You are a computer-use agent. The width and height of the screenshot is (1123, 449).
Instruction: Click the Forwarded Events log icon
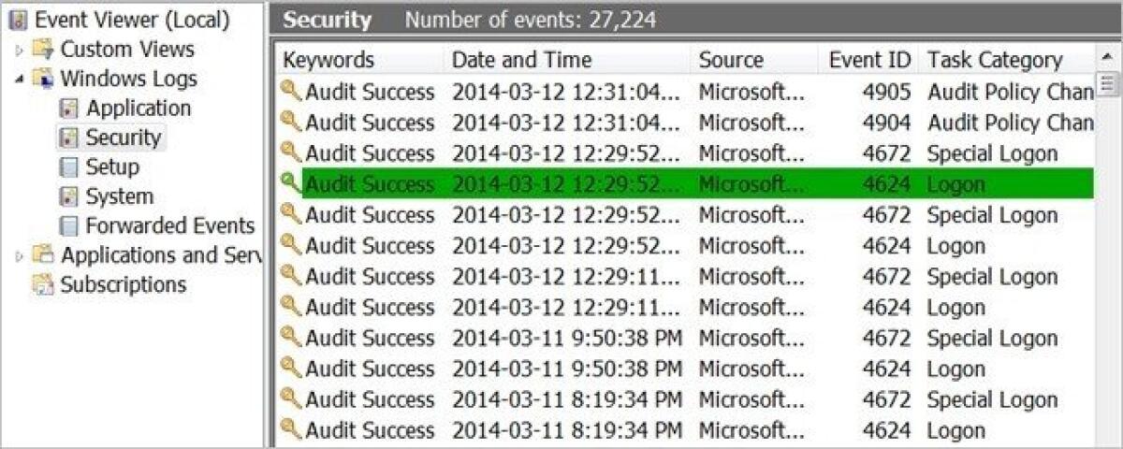coord(69,226)
